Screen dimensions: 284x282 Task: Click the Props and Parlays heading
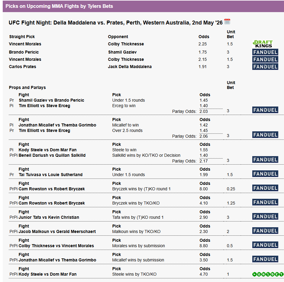tap(27, 87)
